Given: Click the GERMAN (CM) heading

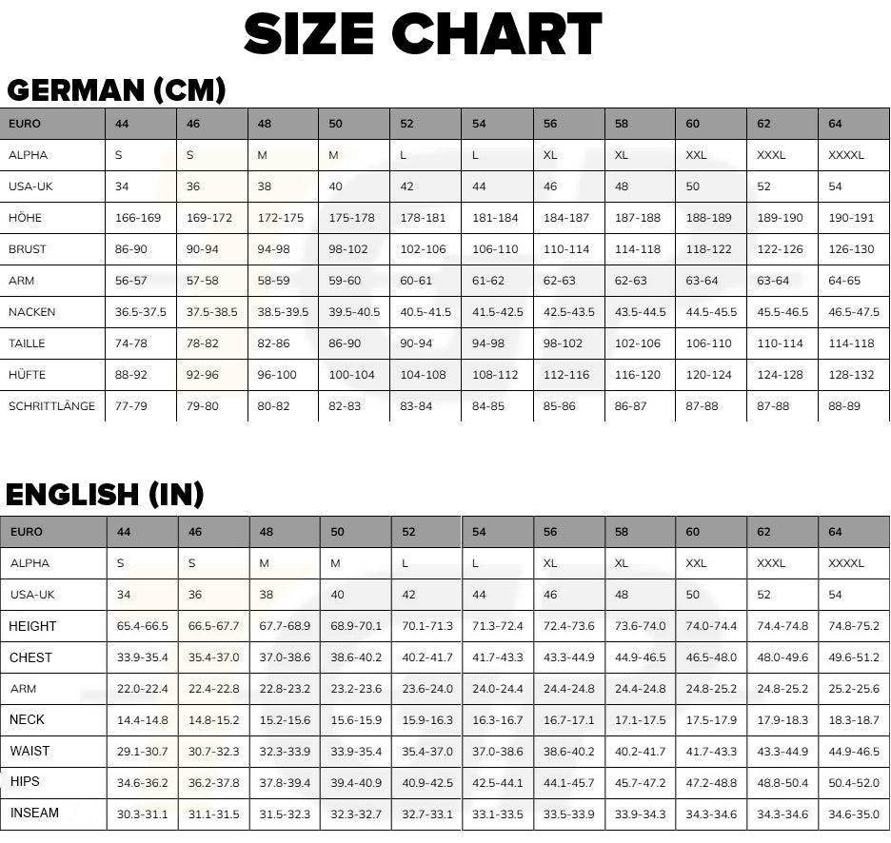Looking at the screenshot, I should (x=116, y=90).
